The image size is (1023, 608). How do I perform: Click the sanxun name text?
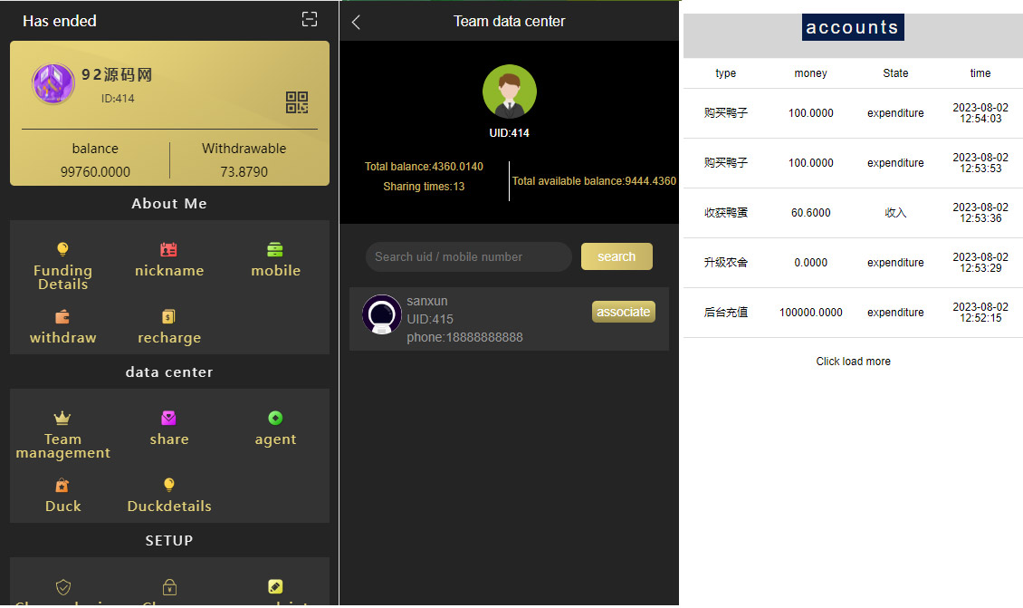coord(427,301)
